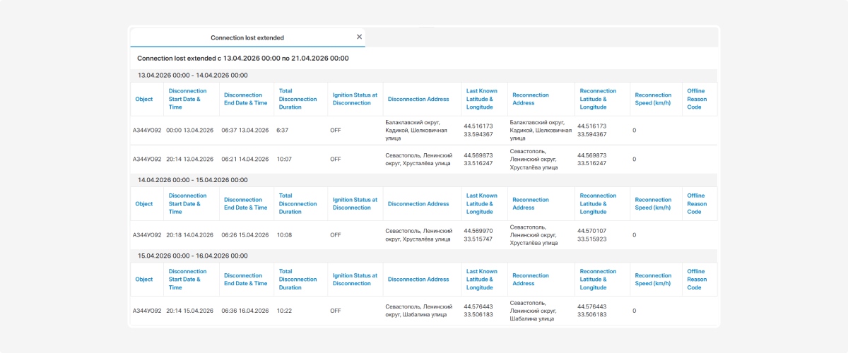
Task: Click Disconnection End Date header in 15.04.2026 table
Action: pyautogui.click(x=246, y=280)
